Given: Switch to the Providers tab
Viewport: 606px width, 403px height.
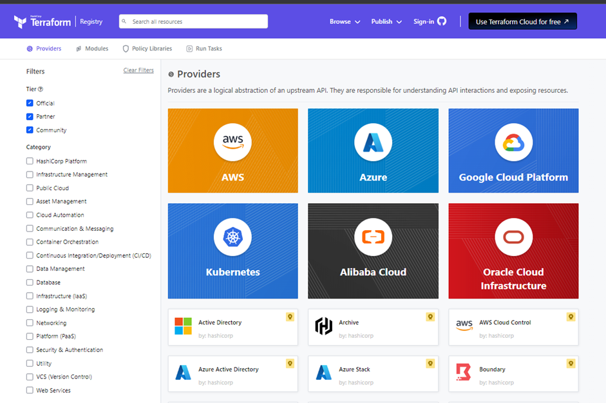Looking at the screenshot, I should pos(44,49).
